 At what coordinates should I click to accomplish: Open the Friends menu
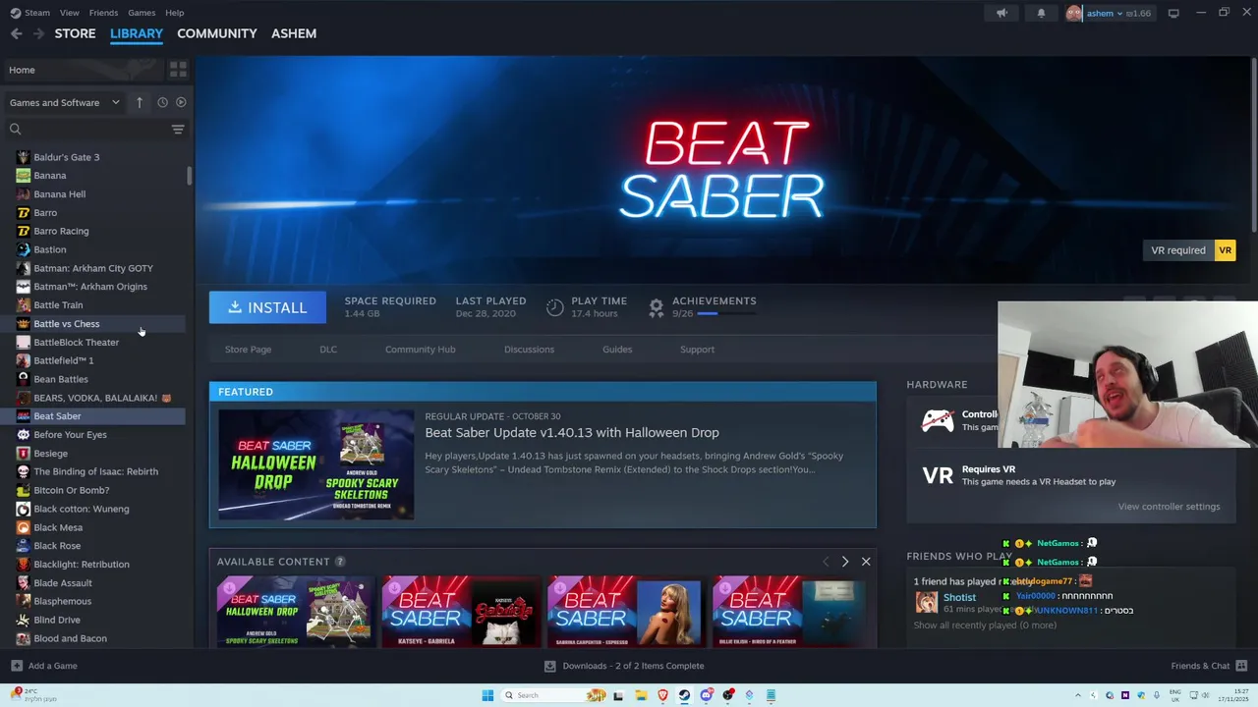tap(103, 13)
